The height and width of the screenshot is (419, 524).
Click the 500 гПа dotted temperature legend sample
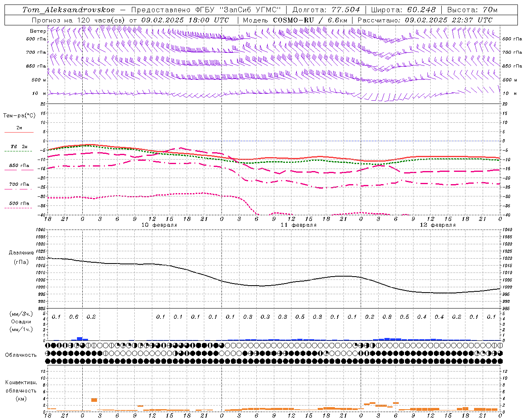point(19,208)
